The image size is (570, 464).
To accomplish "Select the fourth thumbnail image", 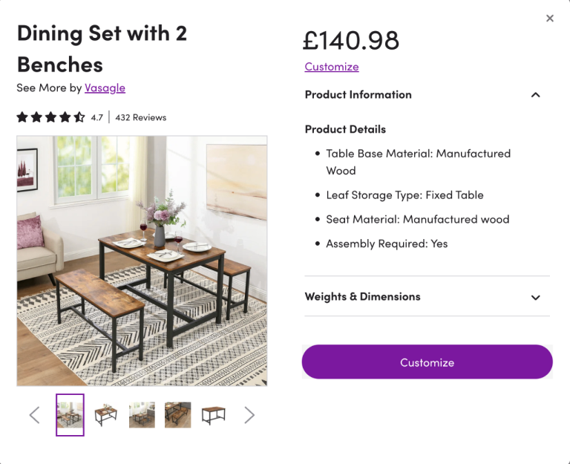I will point(177,415).
